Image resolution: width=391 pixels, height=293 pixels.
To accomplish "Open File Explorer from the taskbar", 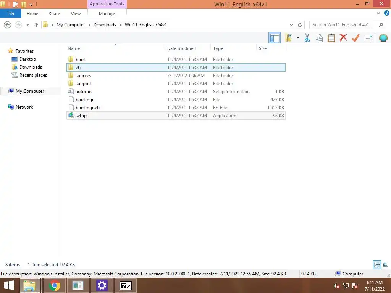I will click(29, 285).
